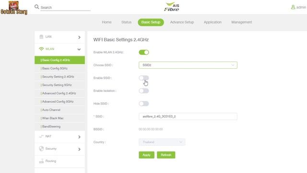Select the Basic Setup tab
This screenshot has width=307, height=173.
(151, 22)
